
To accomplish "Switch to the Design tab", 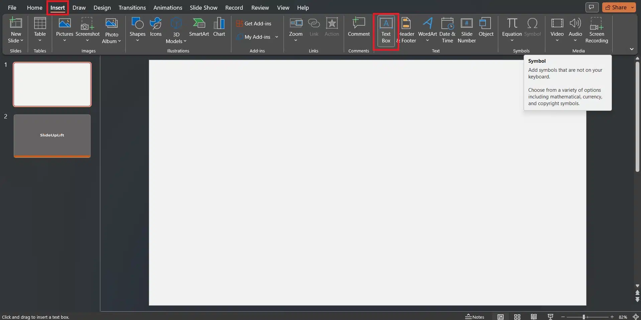I will 102,7.
